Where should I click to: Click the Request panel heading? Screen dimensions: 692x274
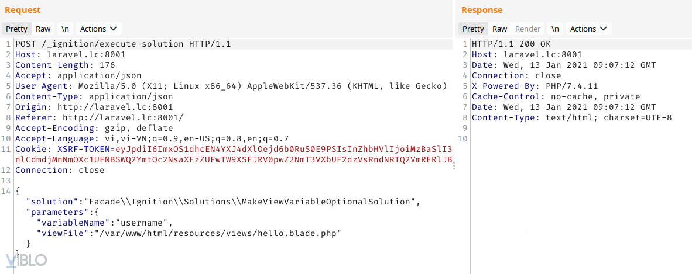pyautogui.click(x=23, y=10)
